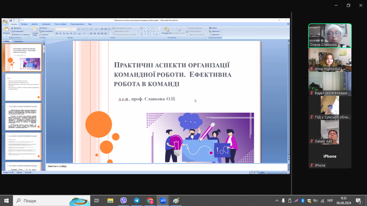The height and width of the screenshot is (206, 367).
Task: Open Telegram from the taskbar
Action: click(137, 201)
